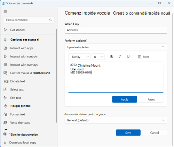Click the globe documentation icon
174x147 pixels.
(5, 134)
